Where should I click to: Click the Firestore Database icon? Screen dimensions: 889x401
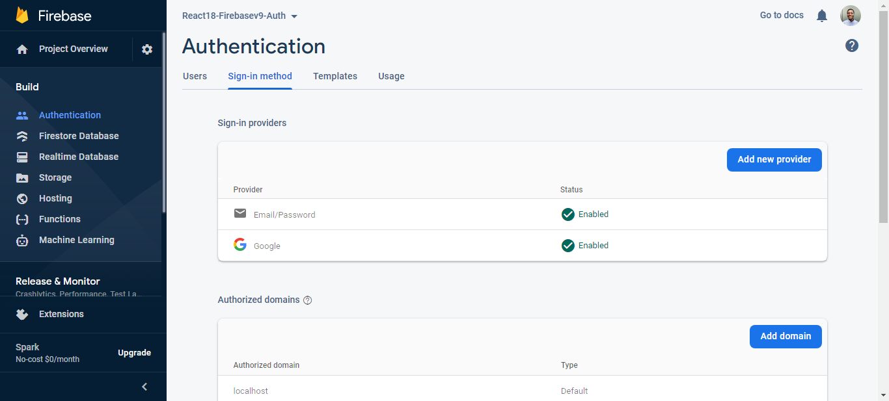(x=22, y=136)
